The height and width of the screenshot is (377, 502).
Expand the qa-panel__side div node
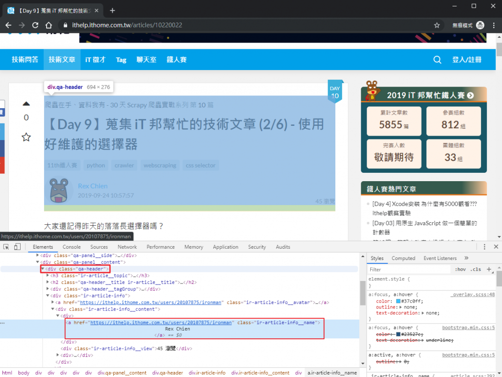(37, 255)
